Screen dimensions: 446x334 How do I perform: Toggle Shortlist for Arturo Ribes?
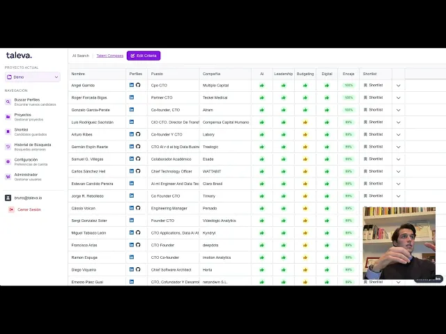(x=374, y=134)
